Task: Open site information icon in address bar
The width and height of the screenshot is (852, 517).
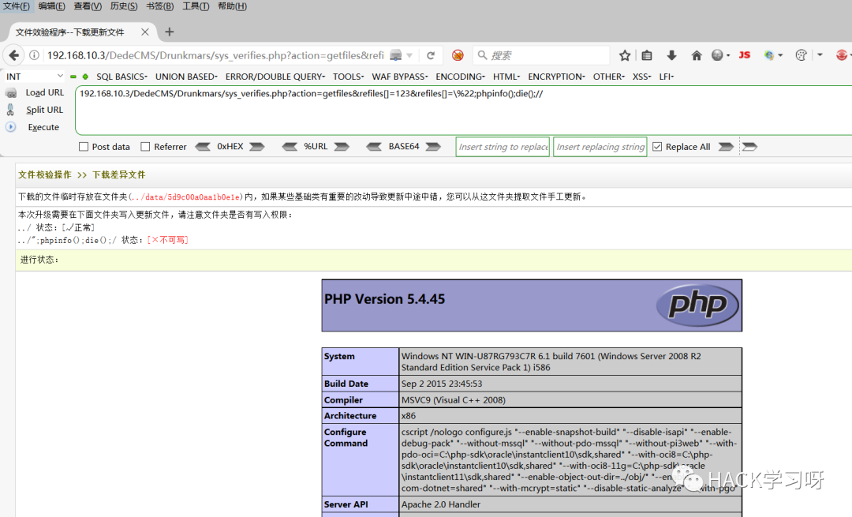Action: [34, 55]
